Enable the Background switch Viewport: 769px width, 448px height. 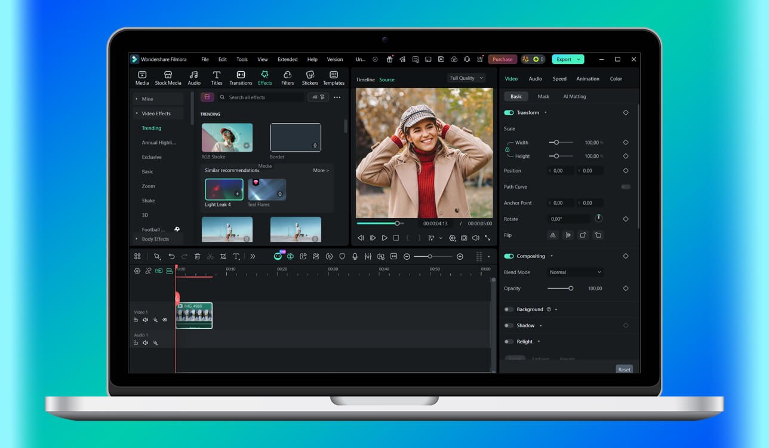pos(509,309)
